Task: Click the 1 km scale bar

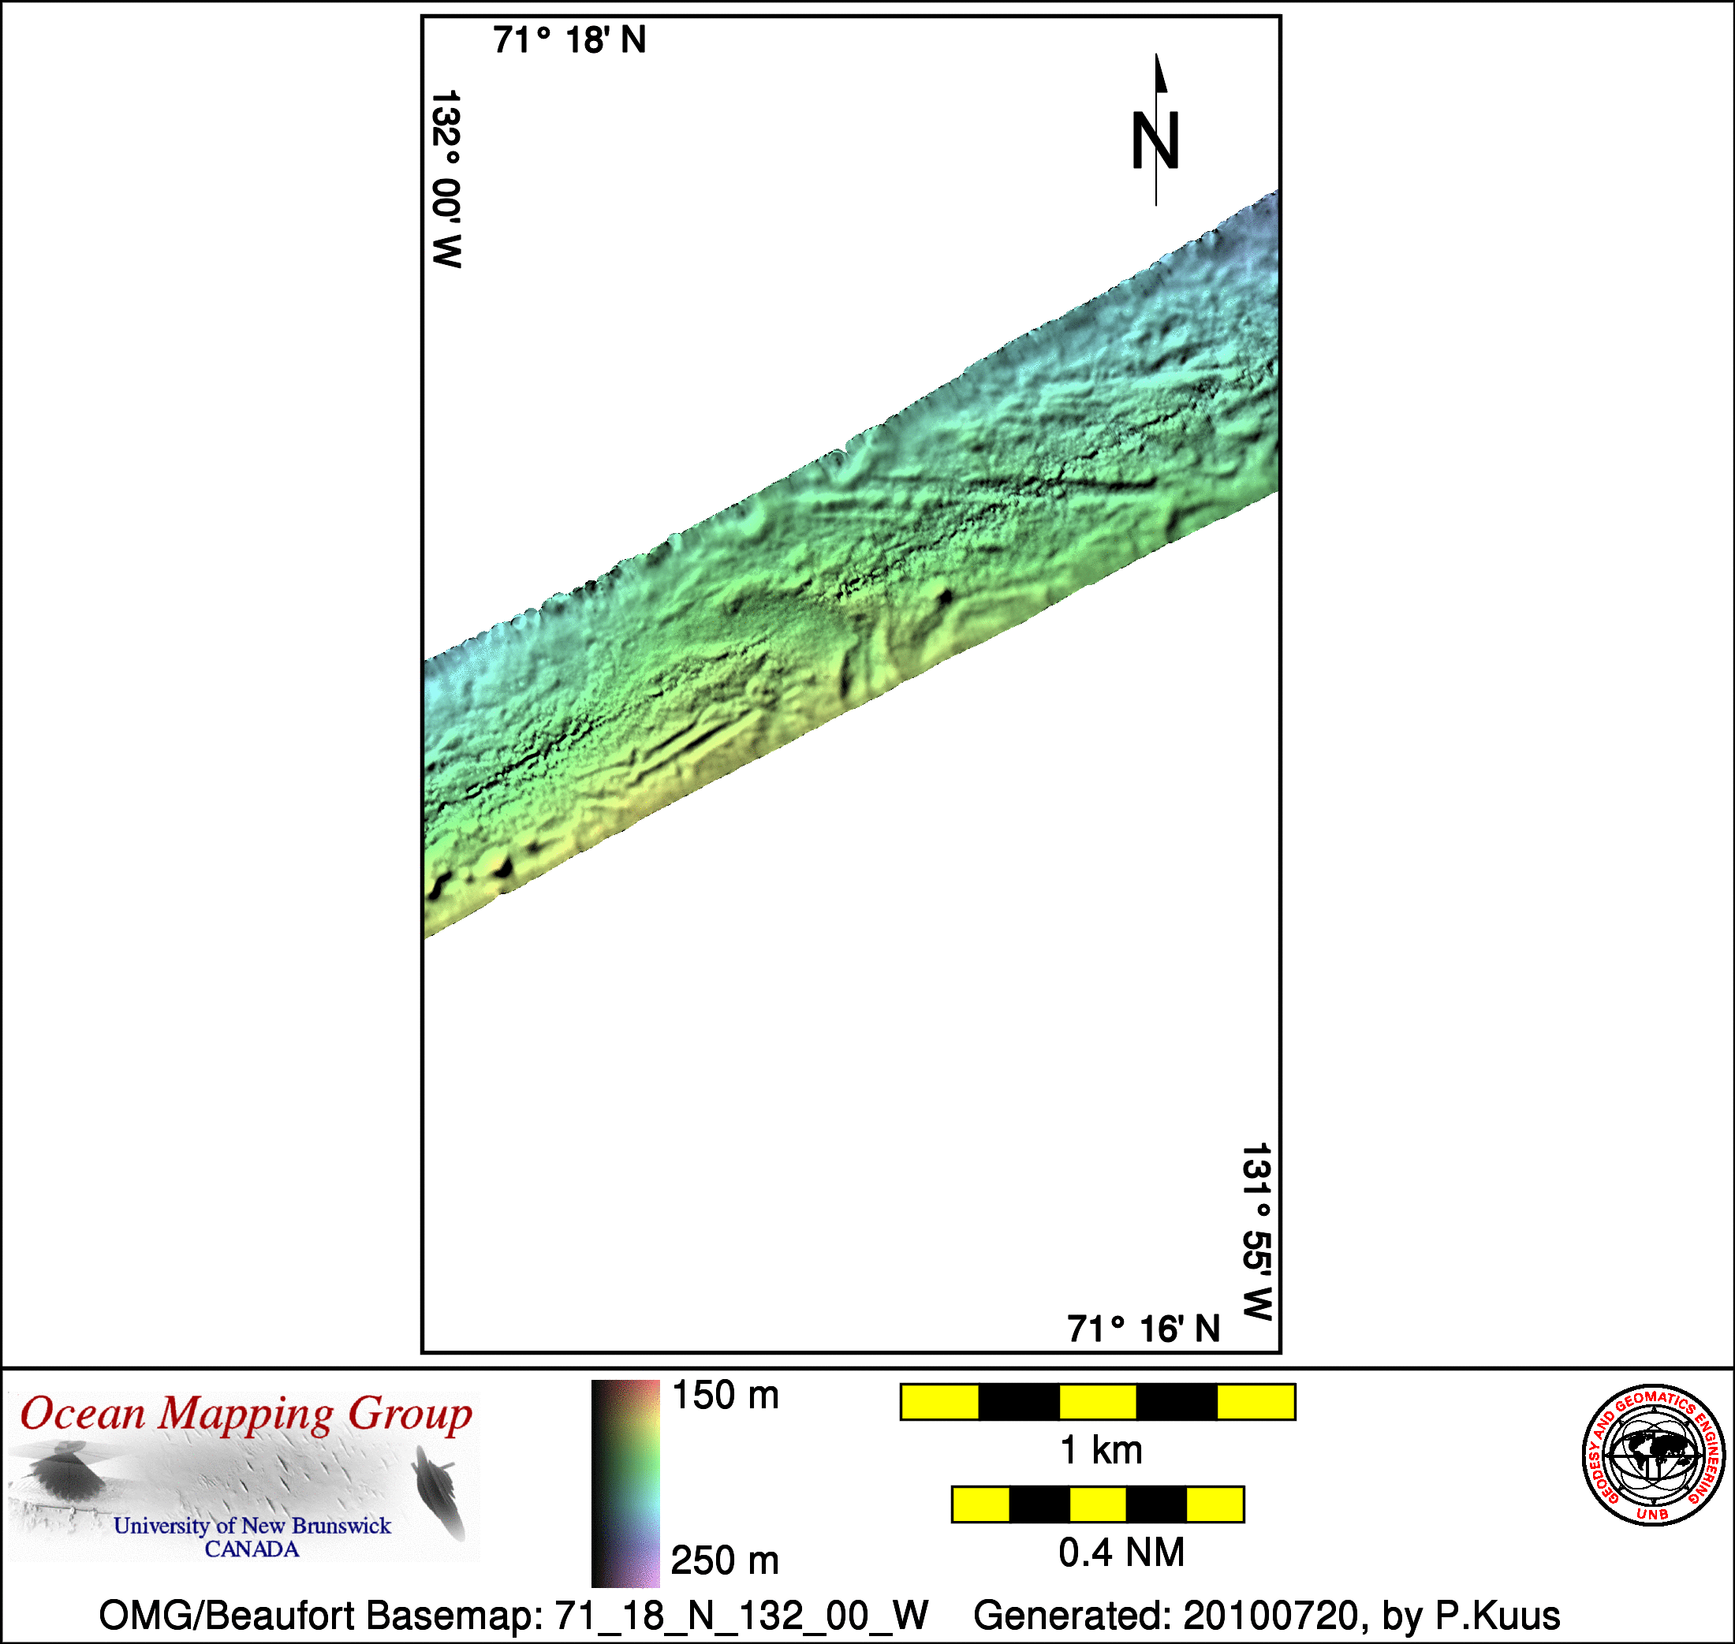Action: tap(1097, 1402)
